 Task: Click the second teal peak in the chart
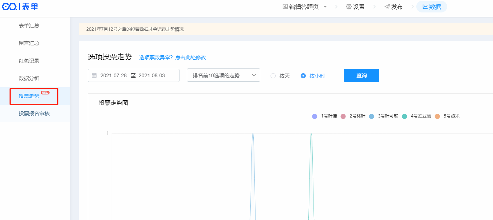tap(311, 134)
